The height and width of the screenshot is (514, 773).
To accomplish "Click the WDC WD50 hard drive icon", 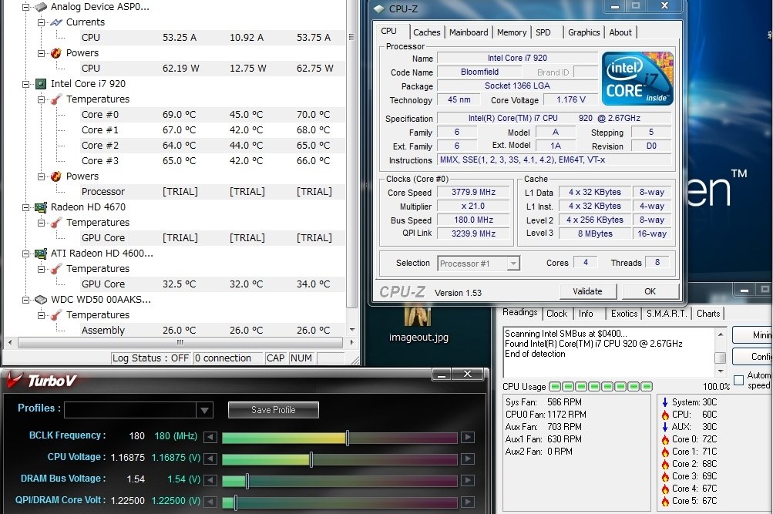I will click(41, 300).
